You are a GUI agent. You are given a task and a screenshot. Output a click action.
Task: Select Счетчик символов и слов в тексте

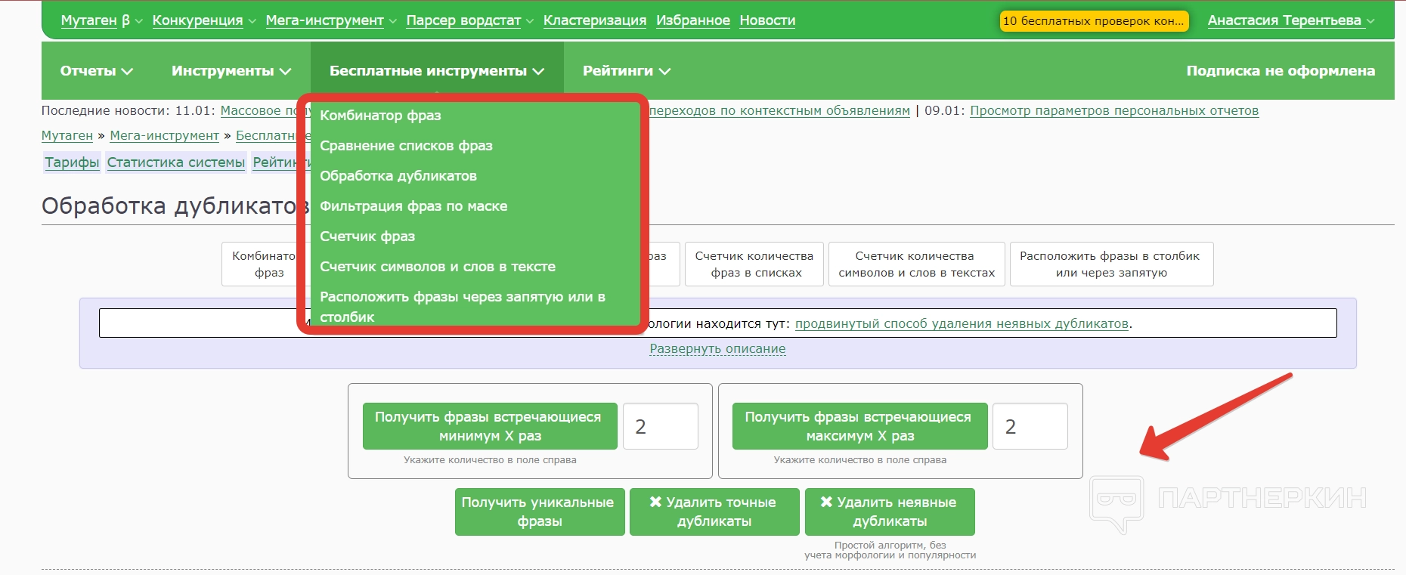[438, 267]
